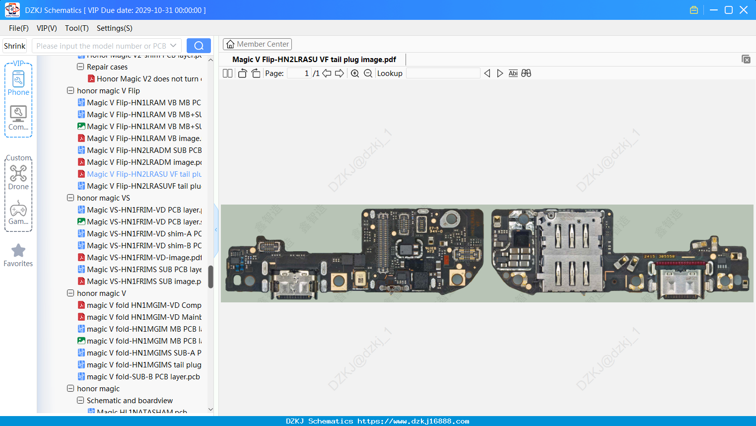The image size is (756, 426).
Task: Collapse the Schematic and boardview node
Action: click(x=80, y=400)
